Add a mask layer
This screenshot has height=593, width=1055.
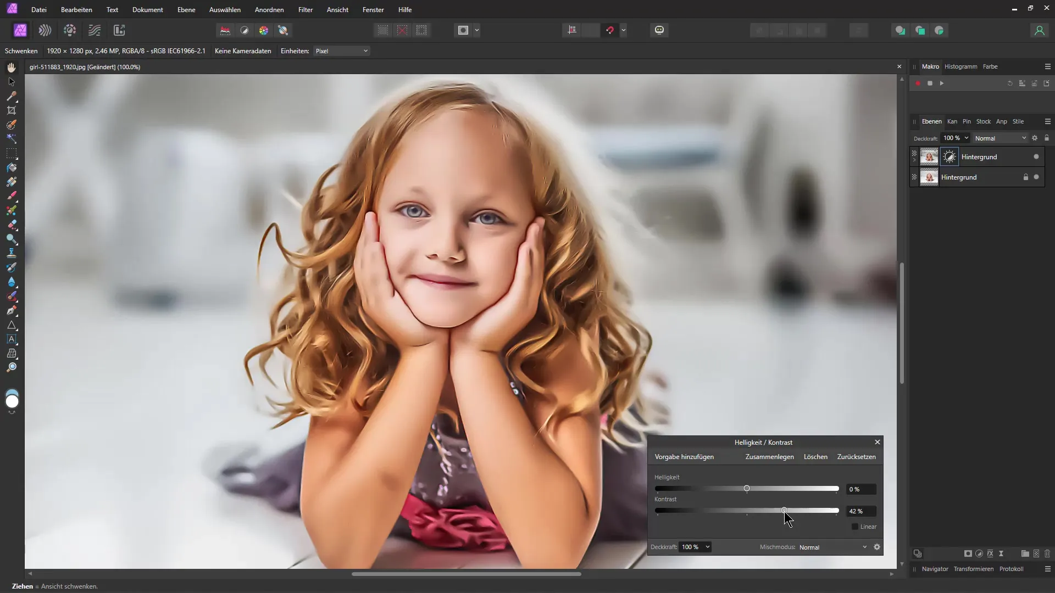[968, 553]
